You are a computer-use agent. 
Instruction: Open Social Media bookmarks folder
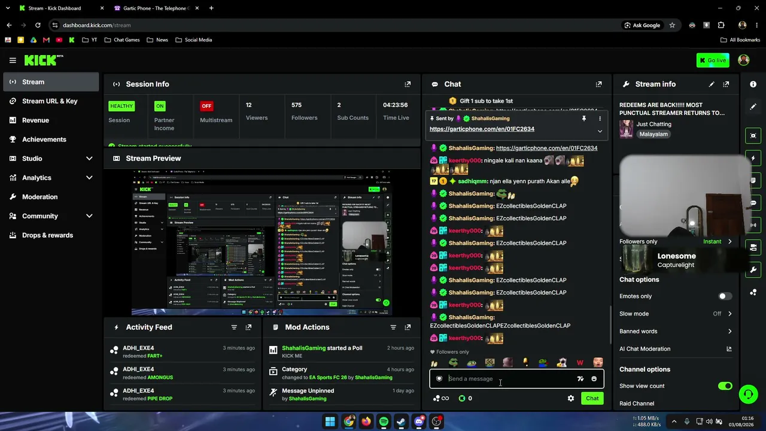tap(194, 40)
